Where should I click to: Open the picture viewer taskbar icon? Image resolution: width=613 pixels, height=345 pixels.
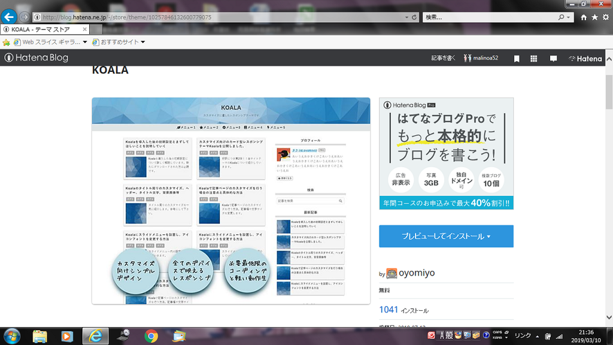tap(179, 336)
